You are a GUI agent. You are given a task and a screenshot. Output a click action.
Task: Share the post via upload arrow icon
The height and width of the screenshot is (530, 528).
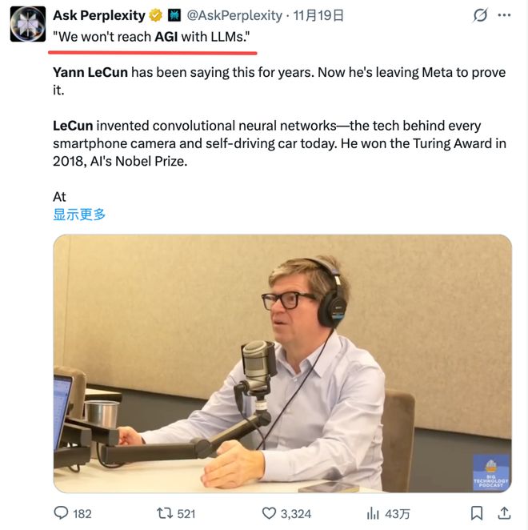click(504, 513)
